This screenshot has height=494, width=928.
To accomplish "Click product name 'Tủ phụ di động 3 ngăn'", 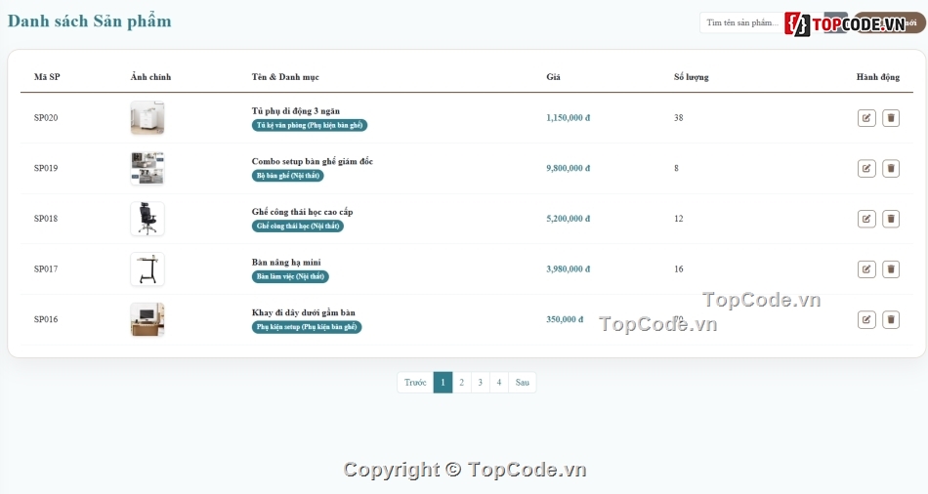I will (x=295, y=110).
